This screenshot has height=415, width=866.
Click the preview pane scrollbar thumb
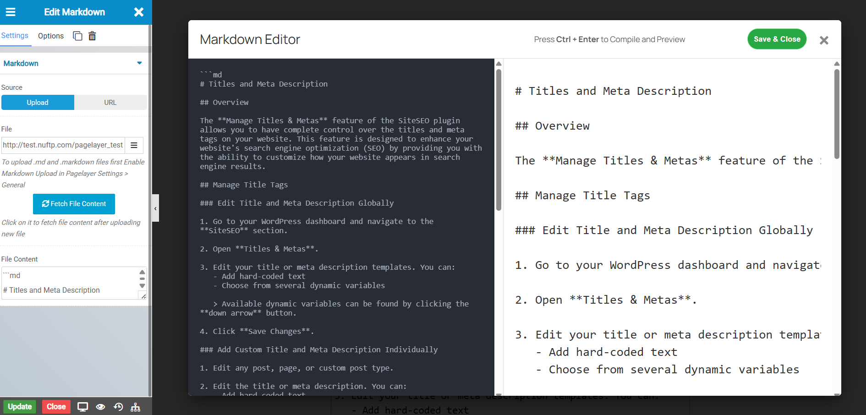point(837,114)
